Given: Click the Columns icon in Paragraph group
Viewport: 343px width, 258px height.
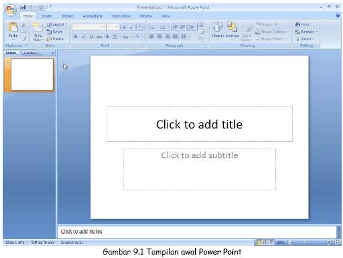Looking at the screenshot, I should (184, 36).
